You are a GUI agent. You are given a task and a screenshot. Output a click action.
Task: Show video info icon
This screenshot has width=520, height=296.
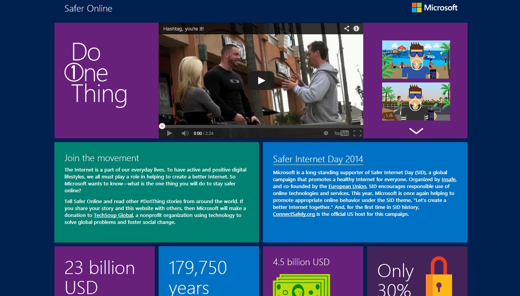[356, 29]
